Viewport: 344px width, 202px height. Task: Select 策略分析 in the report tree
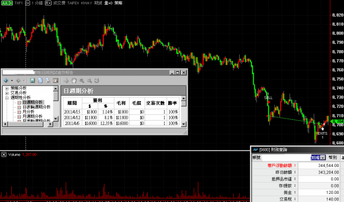coord(18,88)
